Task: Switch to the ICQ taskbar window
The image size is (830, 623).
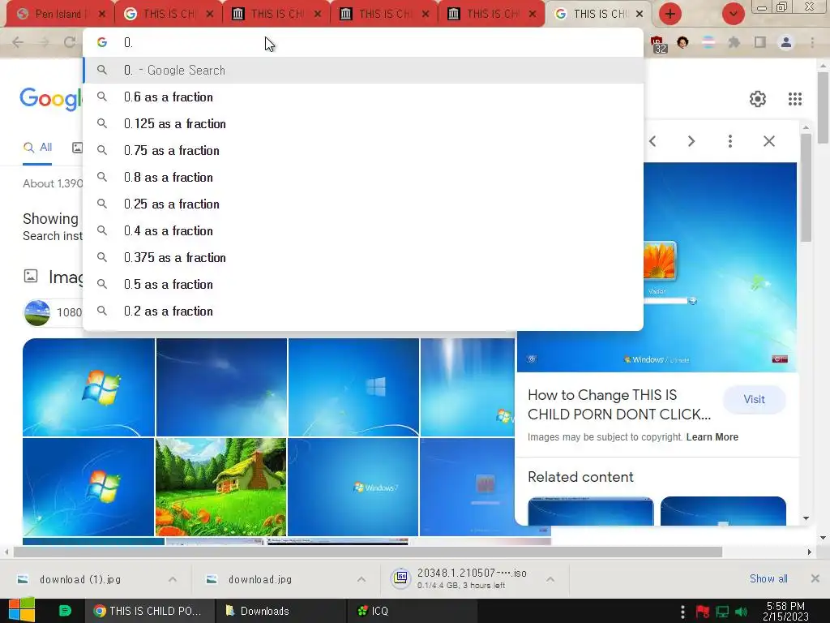Action: coord(412,611)
